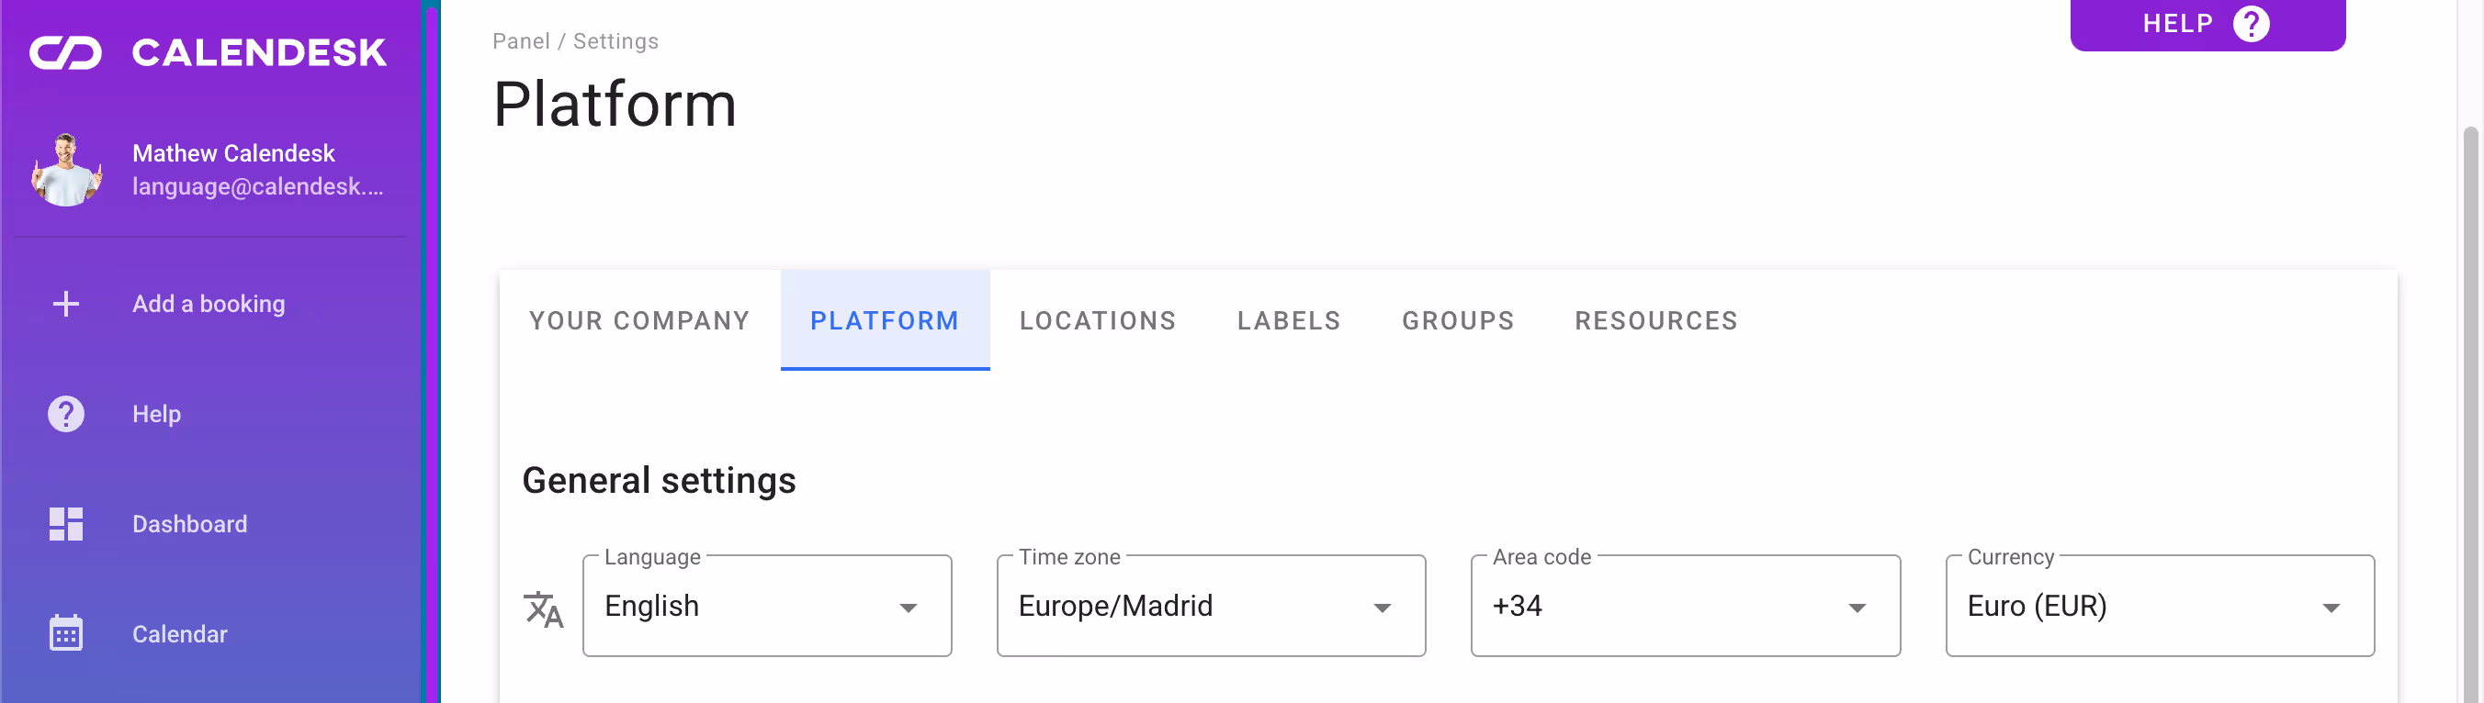Expand the Area code dropdown +34

1685,606
